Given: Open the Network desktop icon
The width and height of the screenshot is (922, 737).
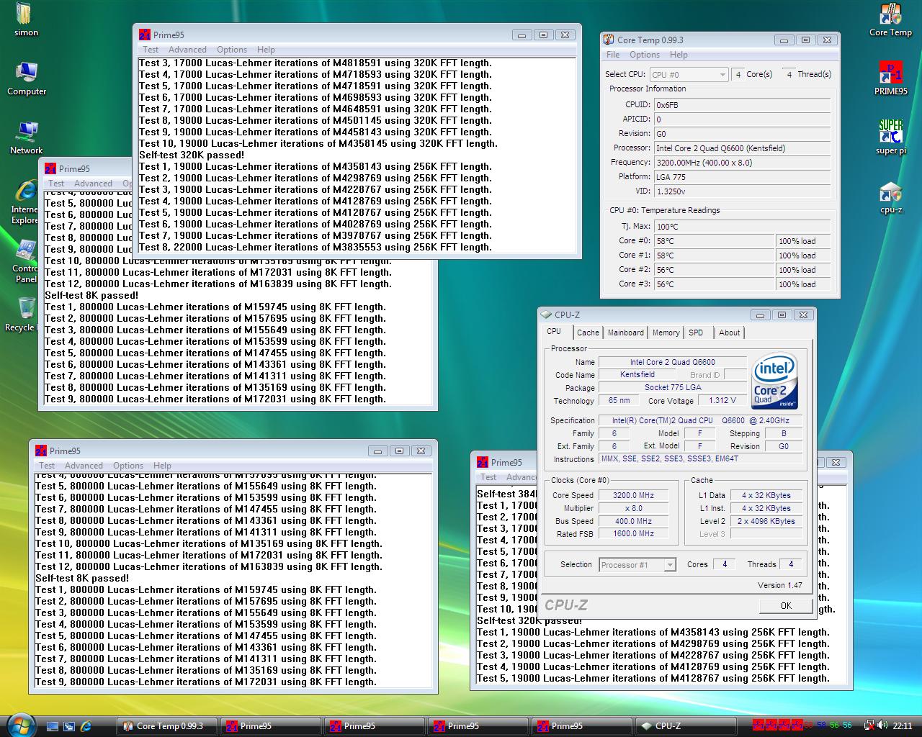Looking at the screenshot, I should click(27, 137).
